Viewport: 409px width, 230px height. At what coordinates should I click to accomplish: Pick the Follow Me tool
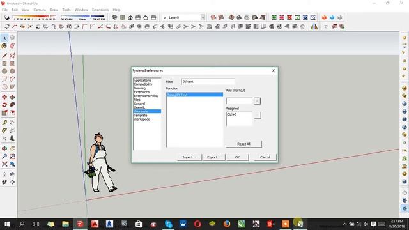click(12, 105)
